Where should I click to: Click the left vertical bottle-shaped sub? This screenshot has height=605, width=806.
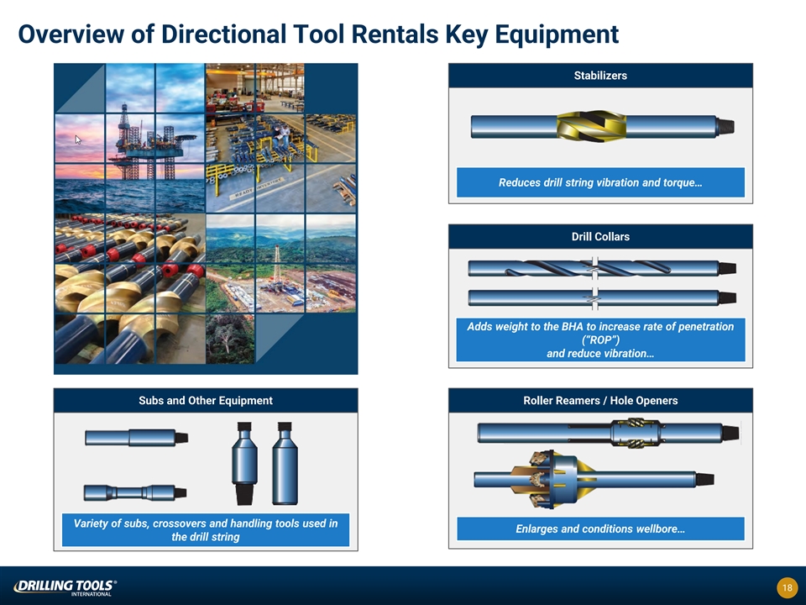click(x=245, y=463)
